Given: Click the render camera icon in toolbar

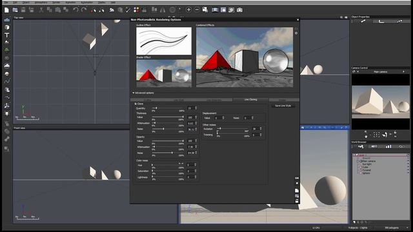Looking at the screenshot, I should point(239,10).
